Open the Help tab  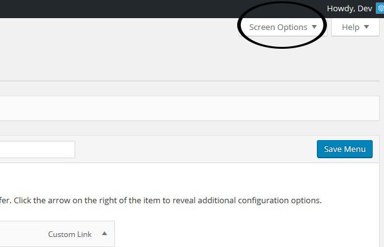tap(355, 27)
